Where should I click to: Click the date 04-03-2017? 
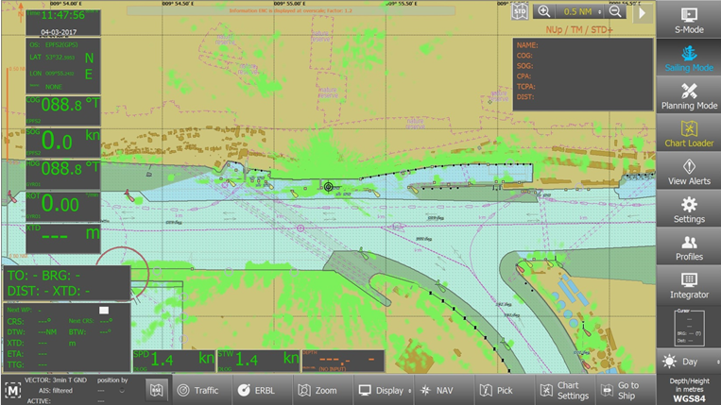[59, 32]
